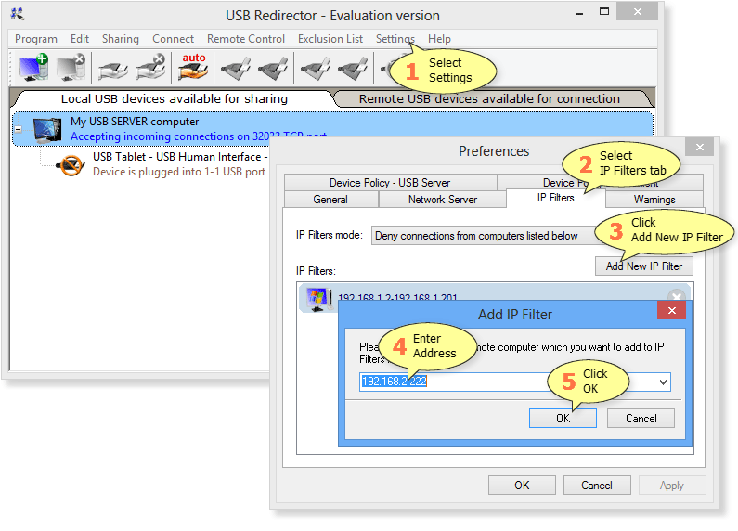This screenshot has width=738, height=531.
Task: Click Cancel at bottom of Preferences dialog
Action: tap(597, 486)
